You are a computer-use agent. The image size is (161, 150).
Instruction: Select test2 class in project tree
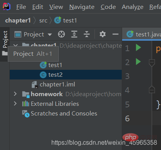66,75
